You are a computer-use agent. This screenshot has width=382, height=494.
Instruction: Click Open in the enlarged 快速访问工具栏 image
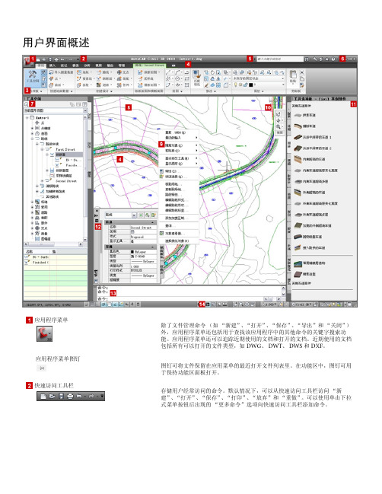point(52,396)
